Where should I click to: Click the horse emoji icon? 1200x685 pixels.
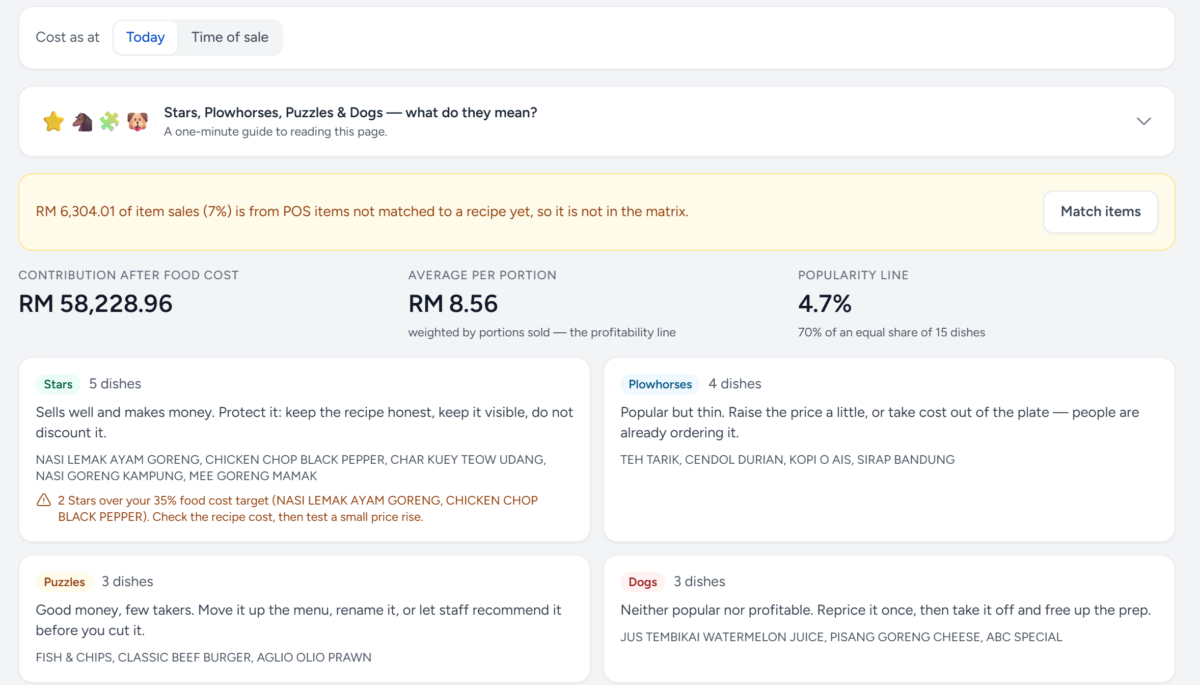tap(82, 121)
